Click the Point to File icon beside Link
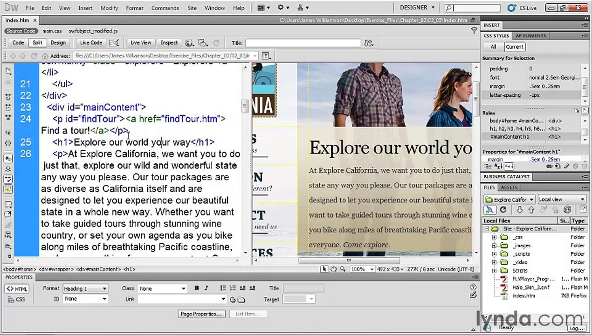This screenshot has height=335, width=592. [233, 300]
